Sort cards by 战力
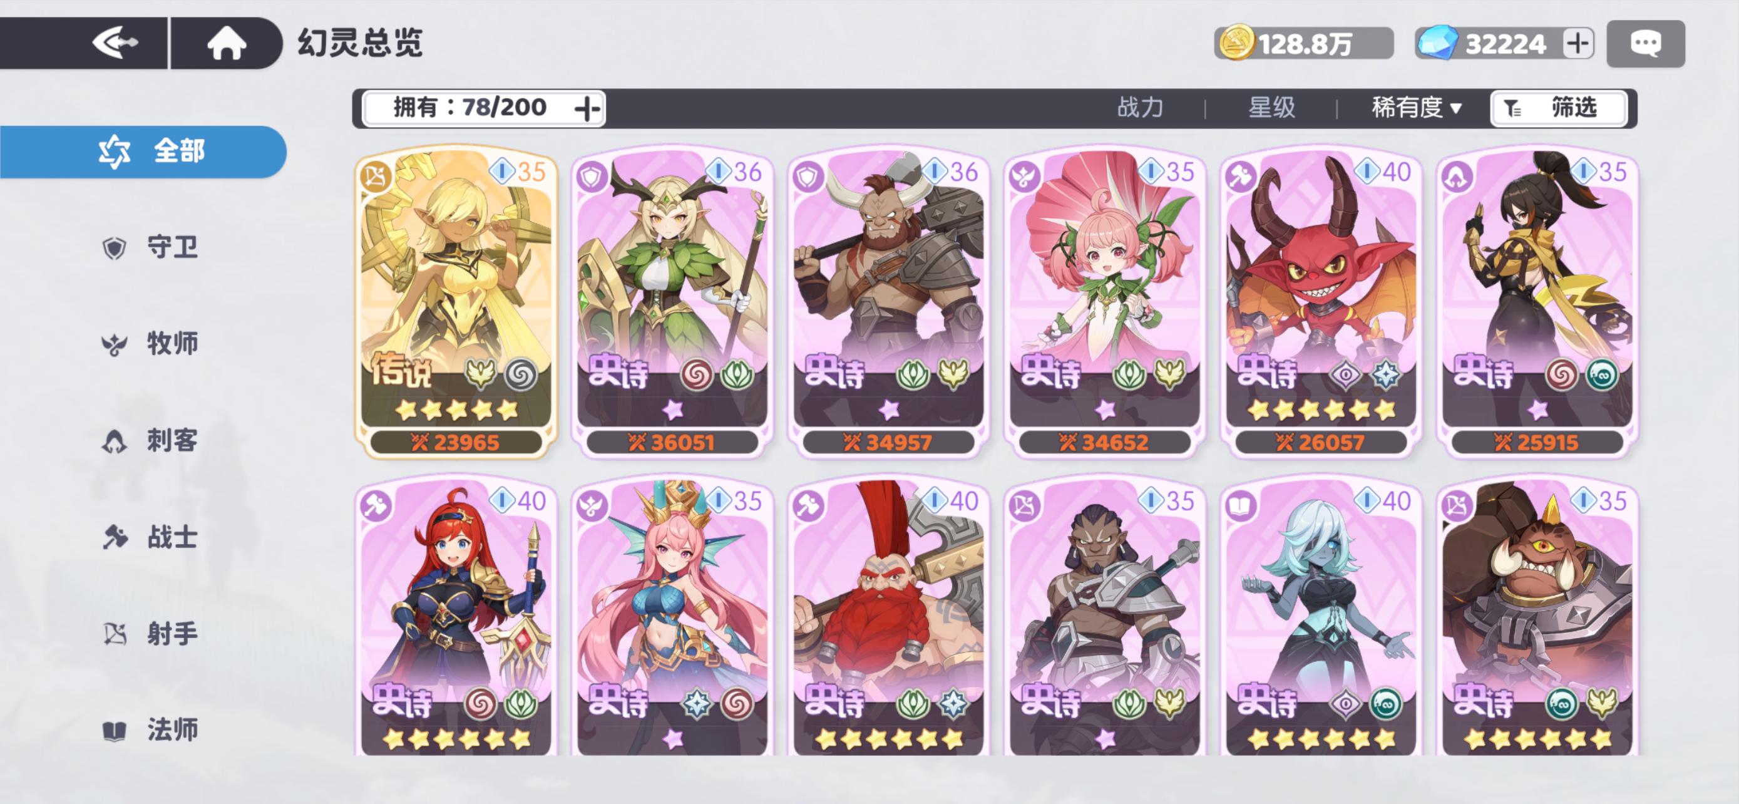Viewport: 1739px width, 804px height. click(1140, 108)
